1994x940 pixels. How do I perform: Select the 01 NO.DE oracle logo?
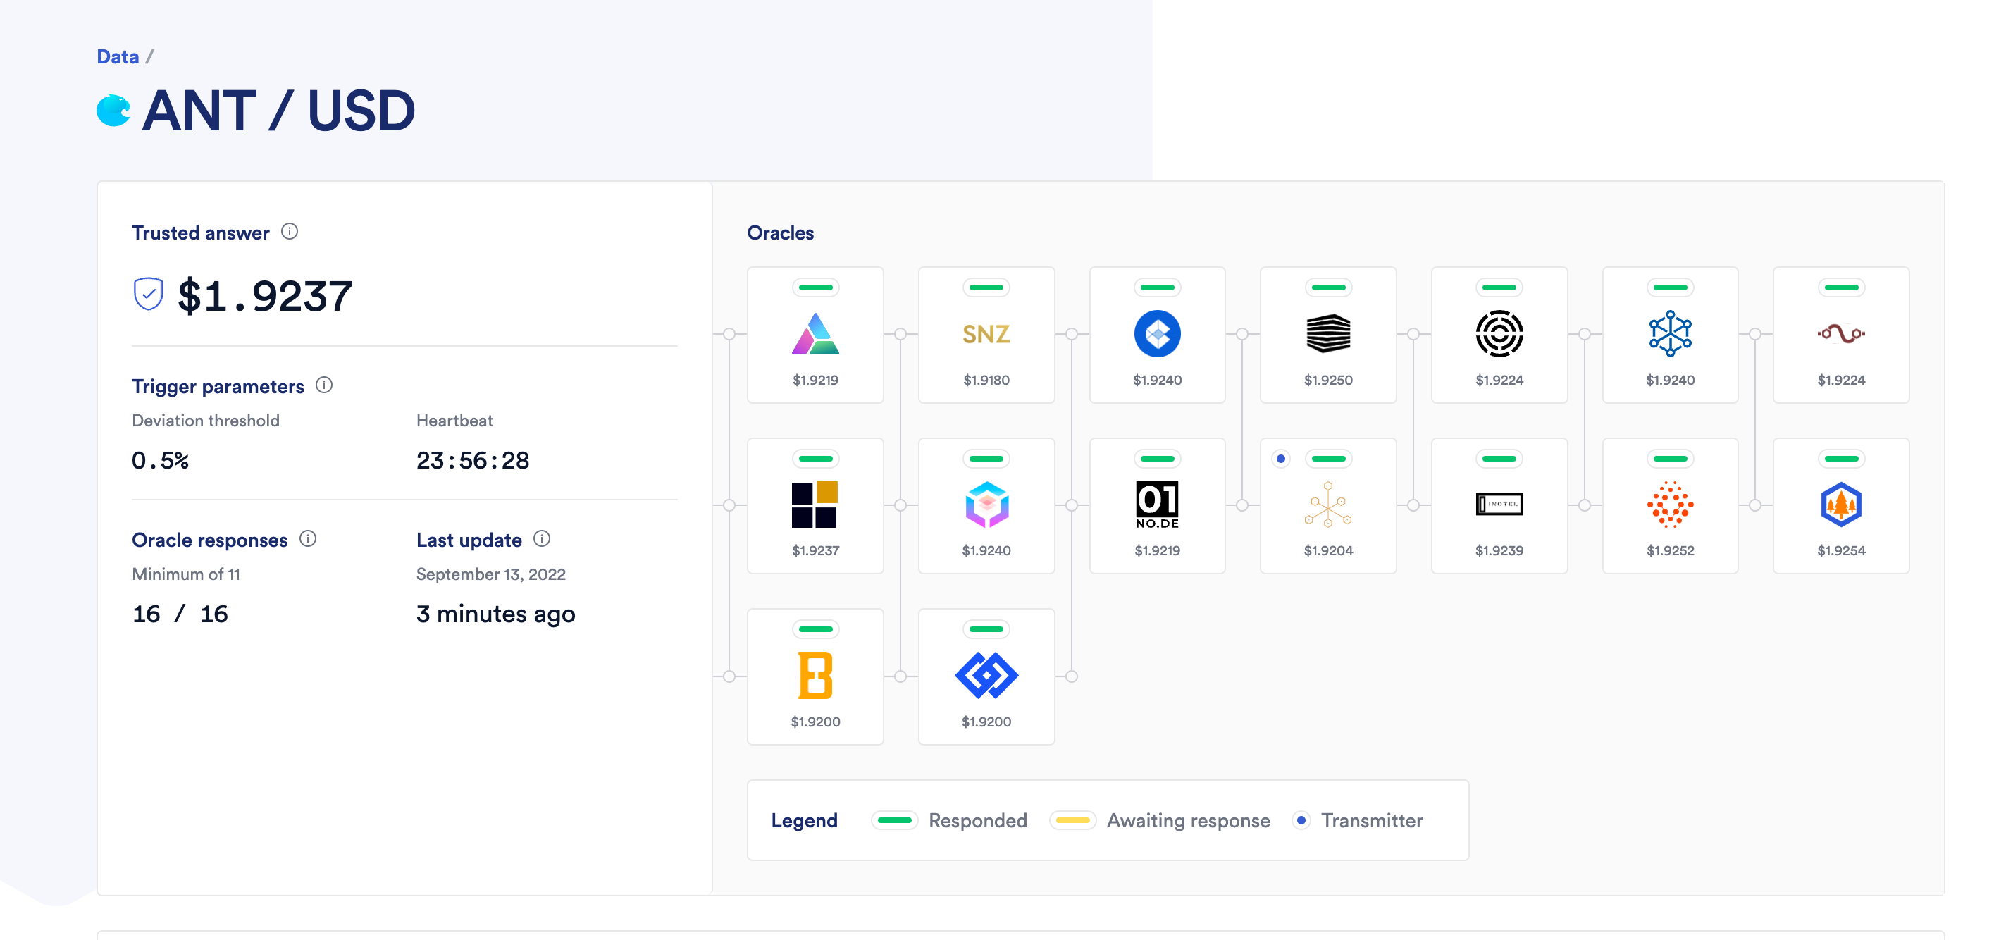[x=1156, y=505]
